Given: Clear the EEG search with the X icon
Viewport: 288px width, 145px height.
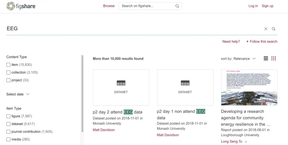Looking at the screenshot, I should (266, 29).
